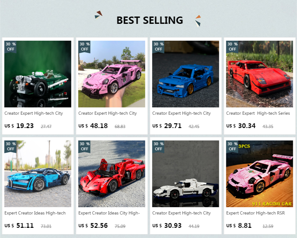The height and width of the screenshot is (238, 297).
Task: Click the US $8.81 price
Action: [x=239, y=226]
